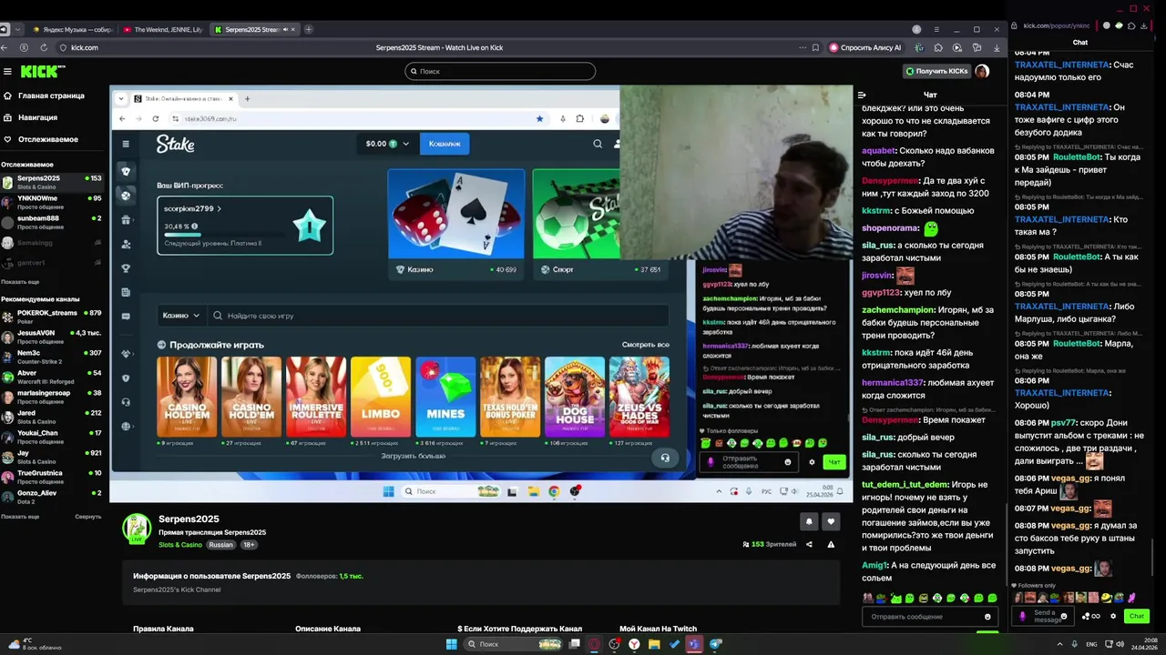Open the ENG language indicator in tray

(x=1091, y=644)
